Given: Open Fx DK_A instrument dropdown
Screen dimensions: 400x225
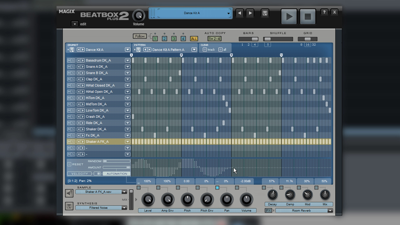Looking at the screenshot, I should click(x=127, y=135).
